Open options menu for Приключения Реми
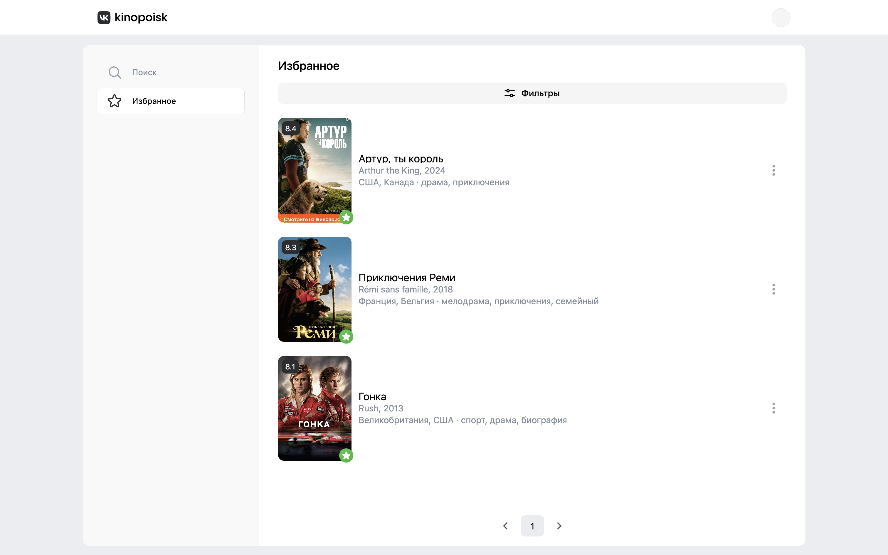888x555 pixels. click(x=773, y=289)
